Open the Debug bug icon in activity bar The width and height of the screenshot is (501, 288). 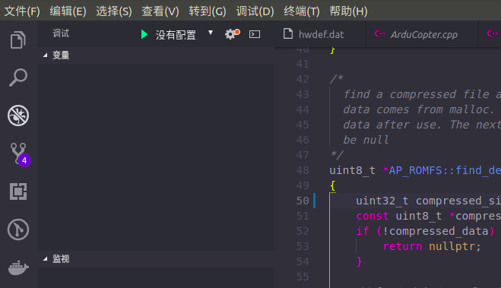point(18,116)
